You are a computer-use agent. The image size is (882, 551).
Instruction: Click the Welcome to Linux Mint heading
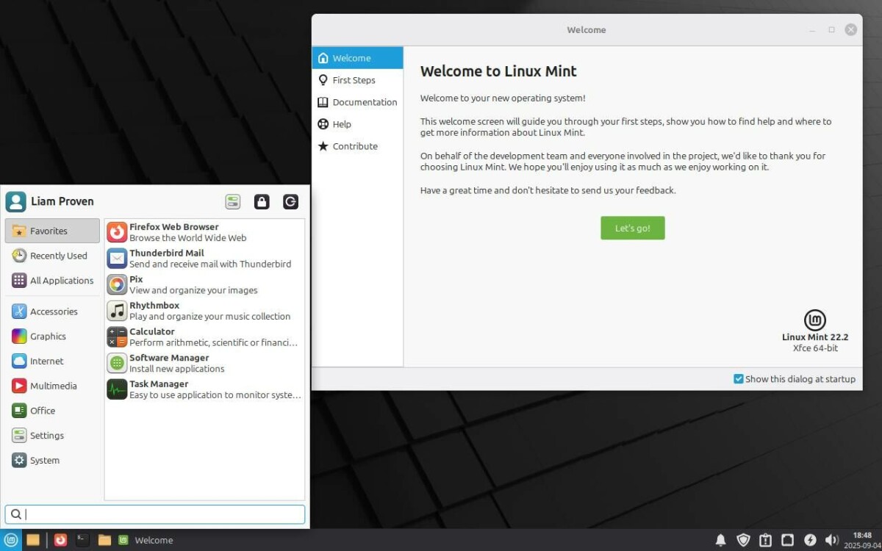[x=498, y=71]
